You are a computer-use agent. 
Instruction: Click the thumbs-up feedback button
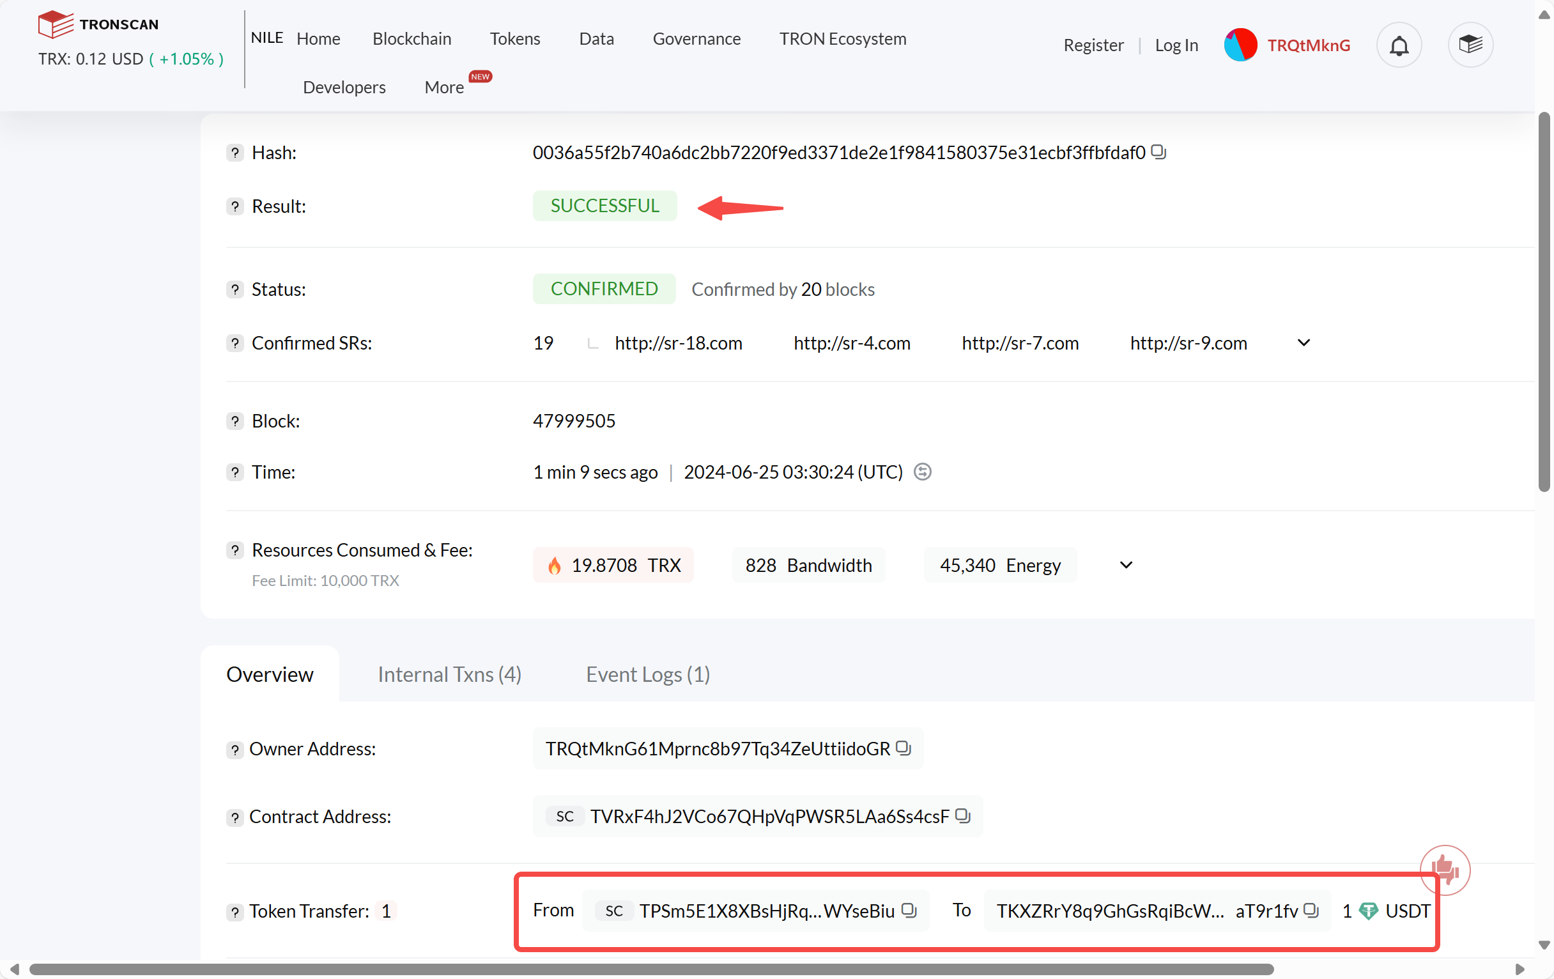click(1444, 870)
